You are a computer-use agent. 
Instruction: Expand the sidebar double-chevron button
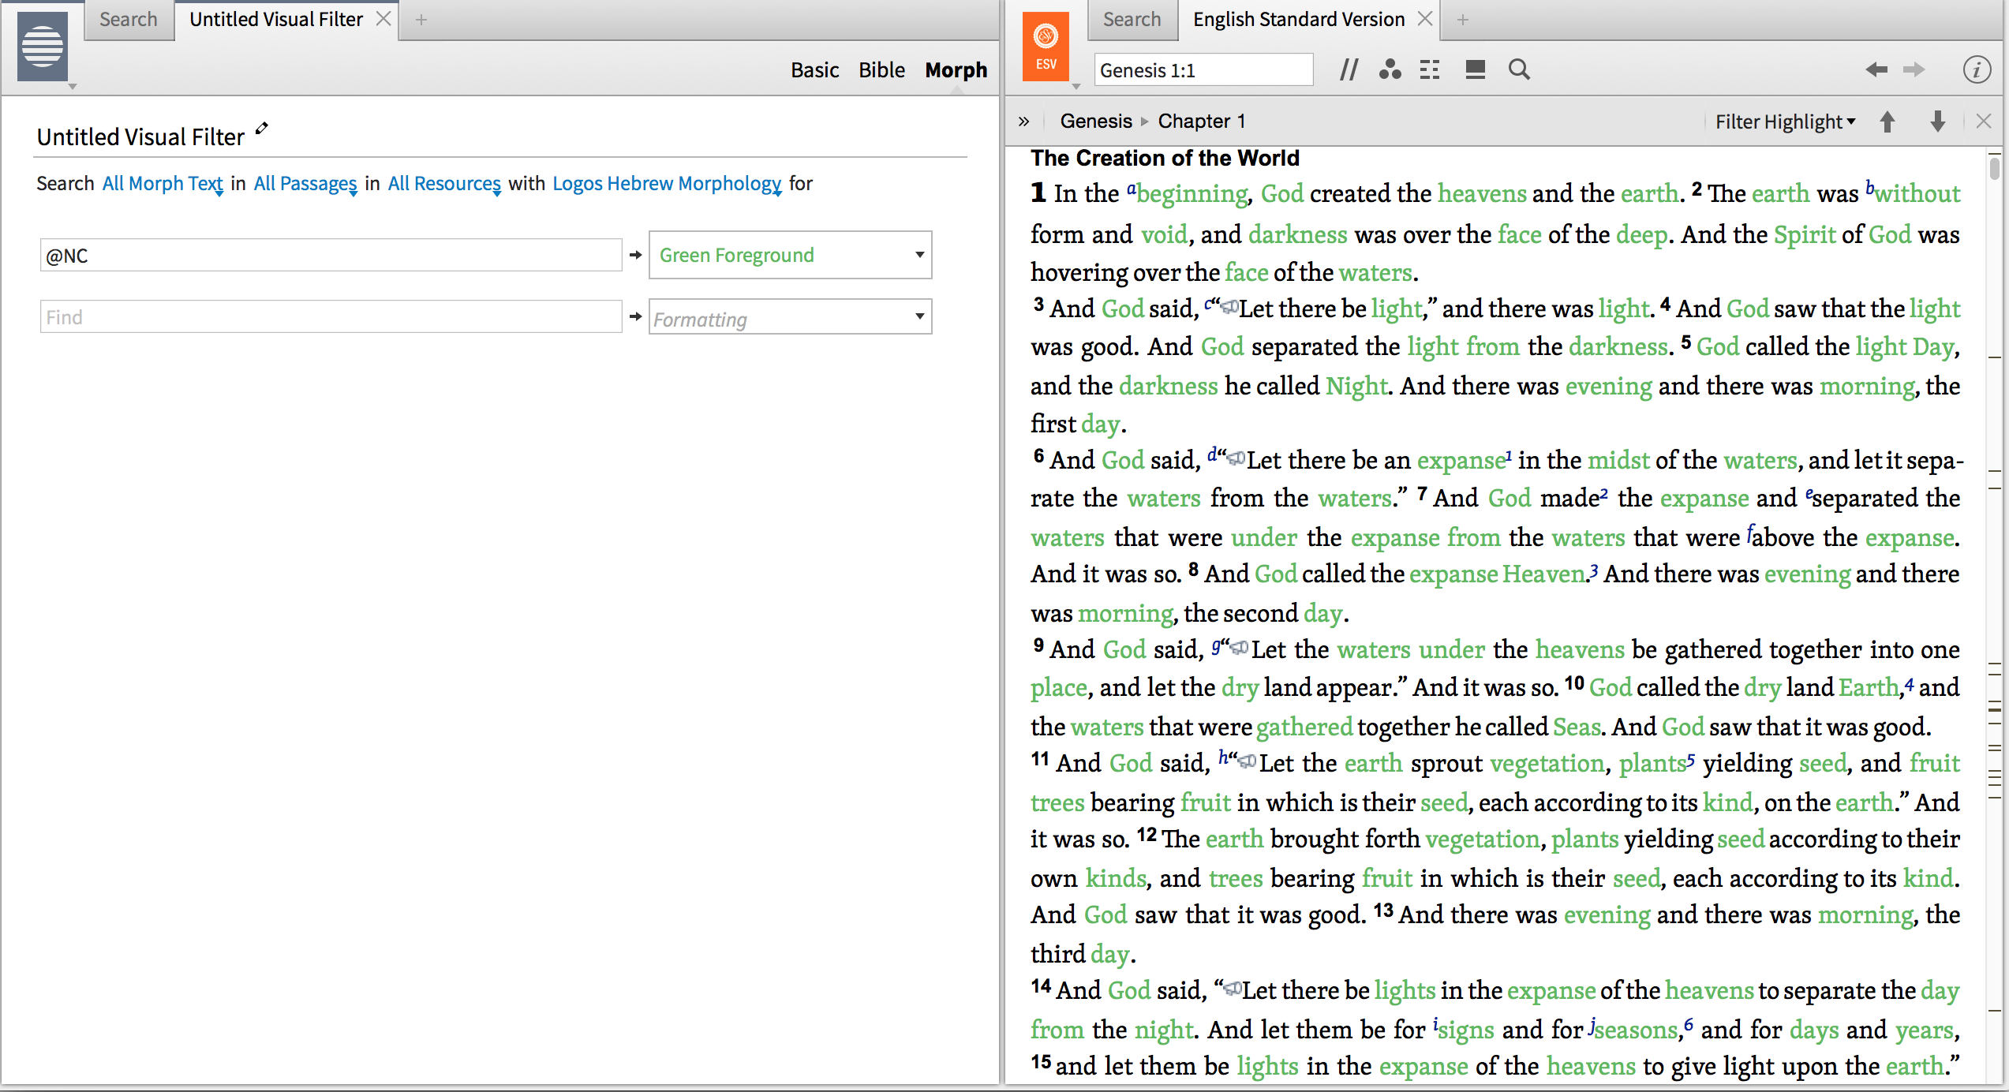tap(1023, 122)
